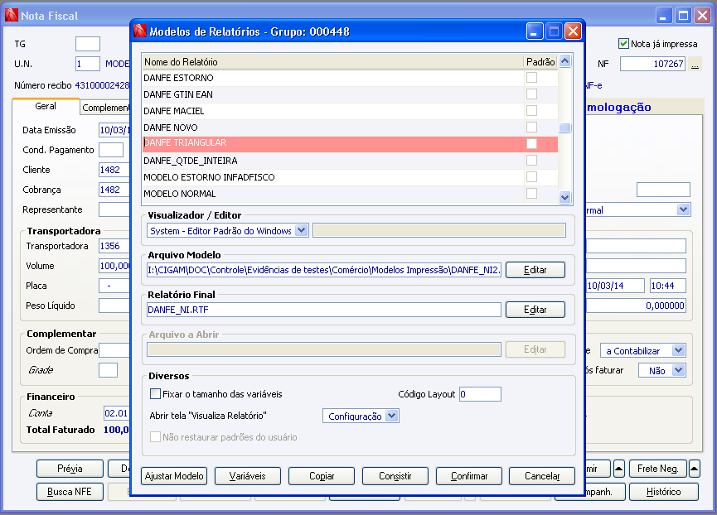Toggle Padrão checkbox for DANFE TRIANGULAR
Screen dimensions: 717x515
tap(531, 144)
